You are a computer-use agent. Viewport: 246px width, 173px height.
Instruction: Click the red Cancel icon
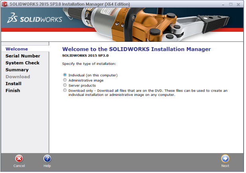tap(19, 159)
